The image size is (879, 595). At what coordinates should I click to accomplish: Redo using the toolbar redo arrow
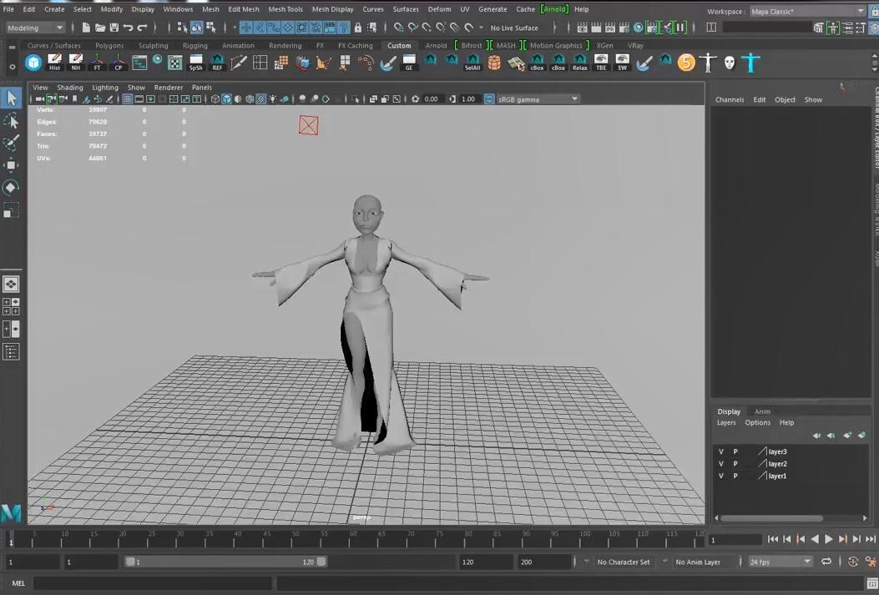coord(142,28)
